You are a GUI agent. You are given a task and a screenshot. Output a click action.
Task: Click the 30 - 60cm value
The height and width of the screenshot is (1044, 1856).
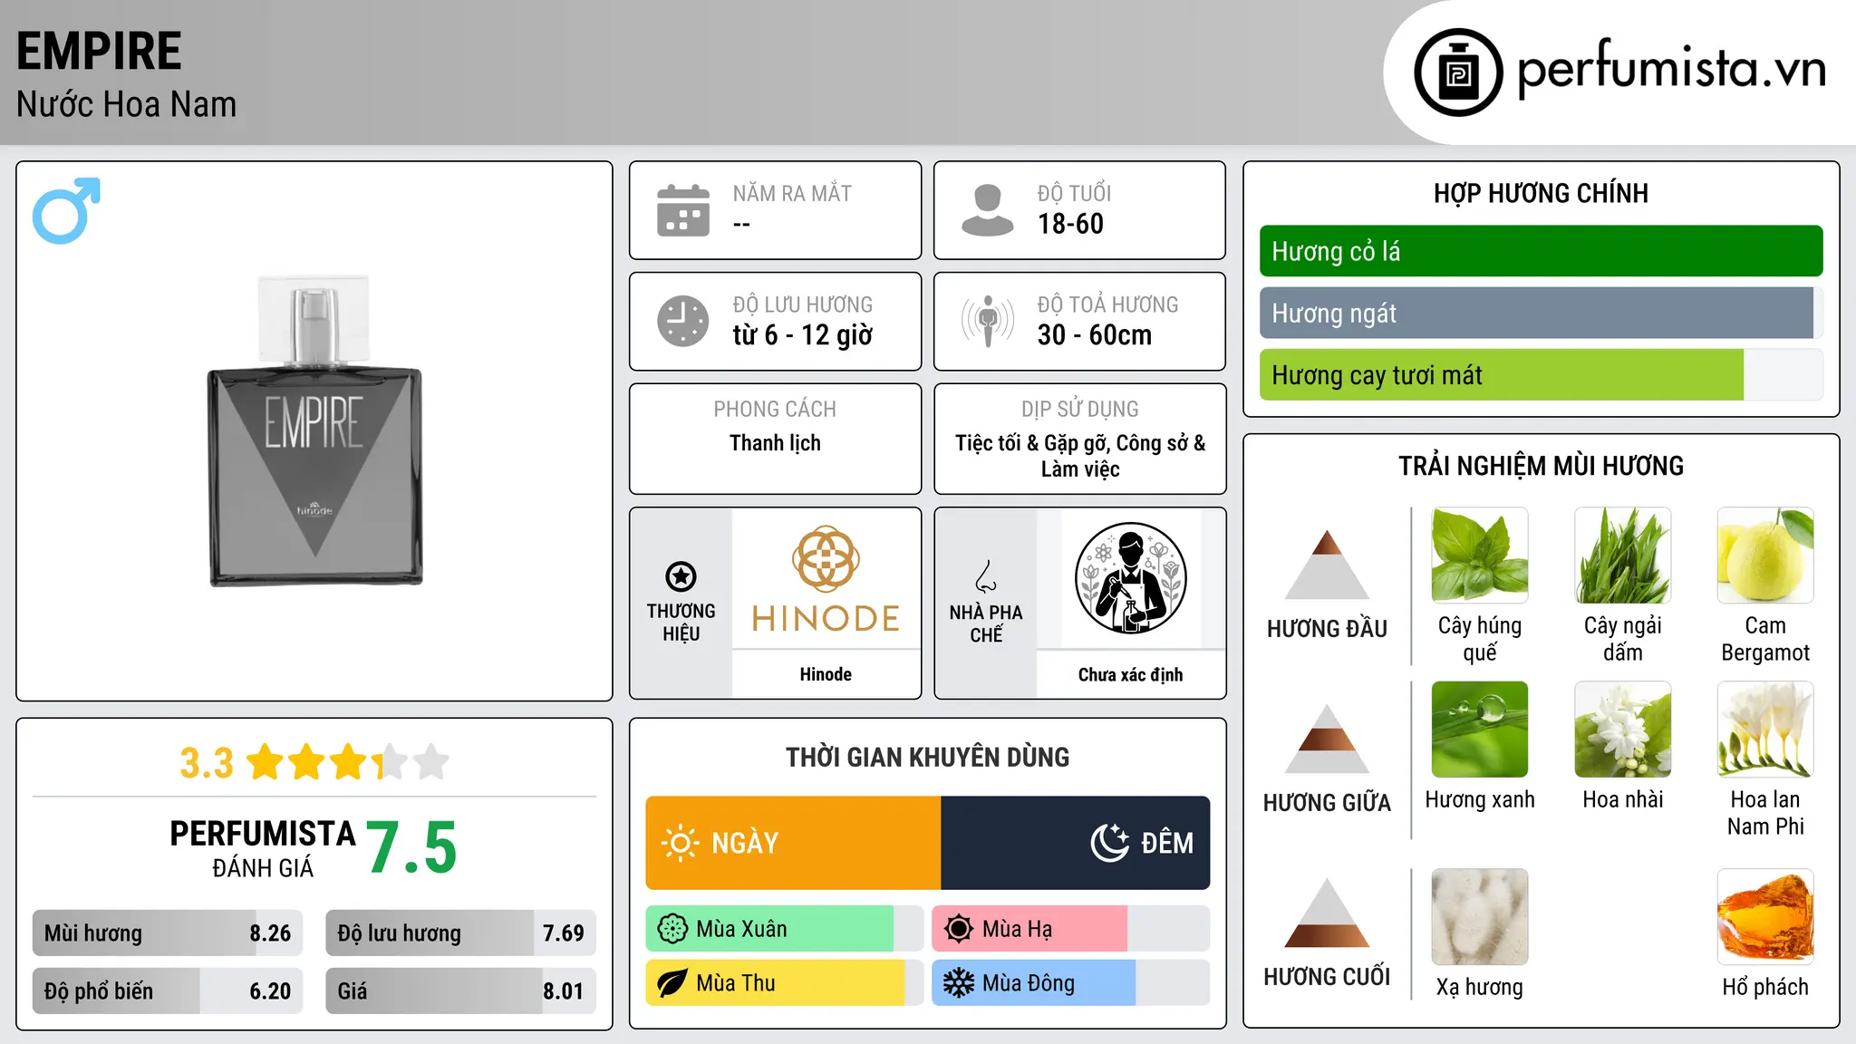pyautogui.click(x=1095, y=335)
